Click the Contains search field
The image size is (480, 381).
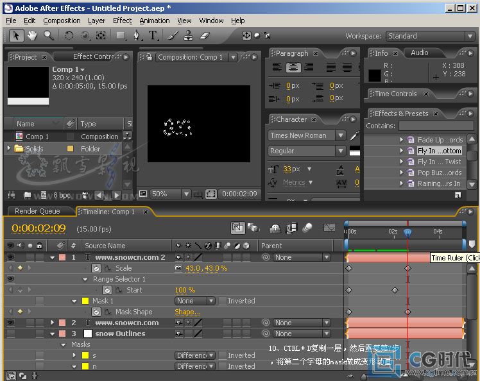tap(436, 126)
